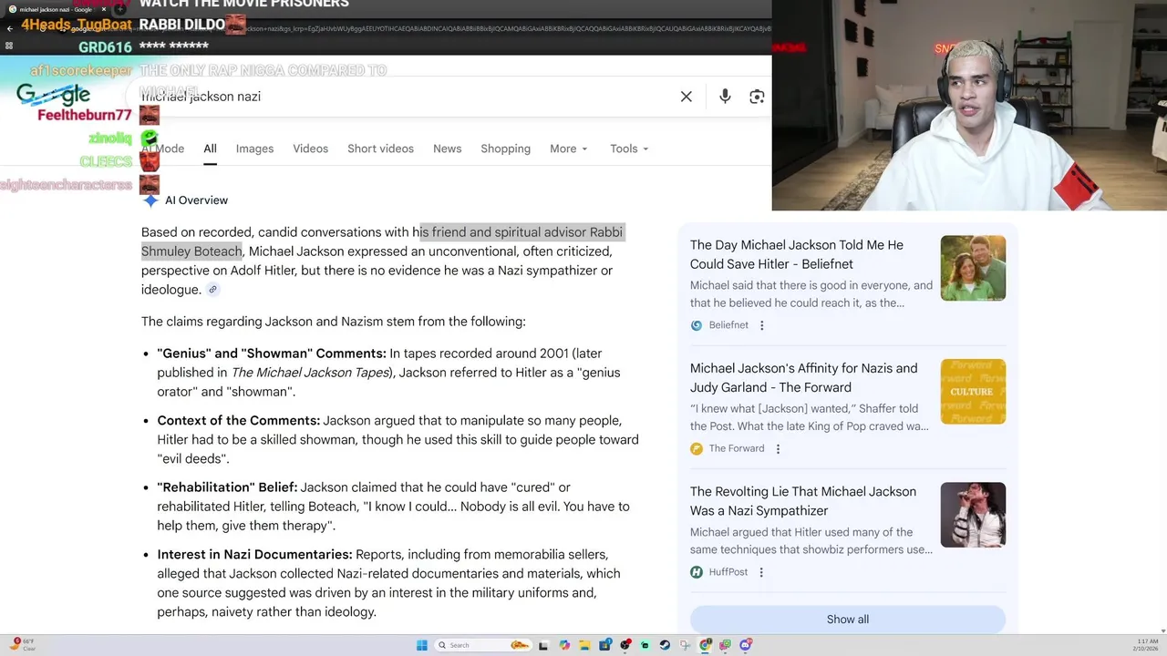Click the Google logo
This screenshot has width=1167, height=656.
click(53, 94)
